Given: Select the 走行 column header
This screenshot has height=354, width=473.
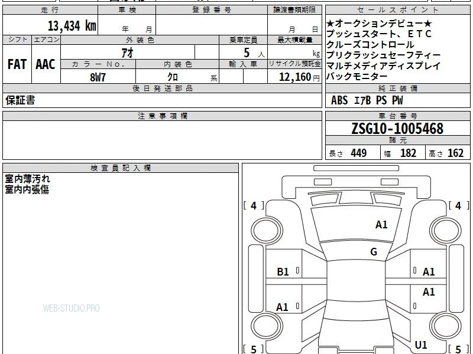Looking at the screenshot, I should pyautogui.click(x=50, y=10).
